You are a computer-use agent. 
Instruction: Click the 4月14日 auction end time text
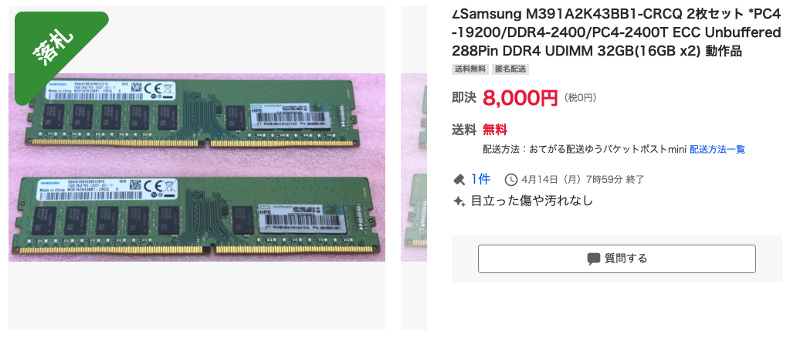pos(583,179)
